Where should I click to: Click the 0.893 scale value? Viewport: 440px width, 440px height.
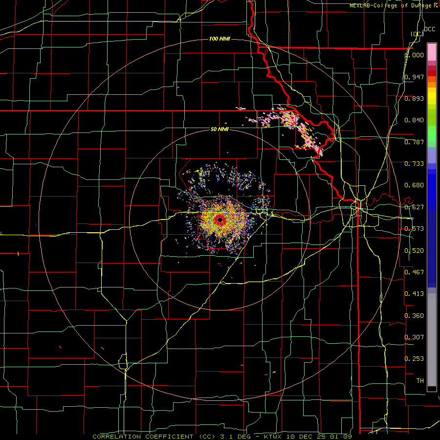(x=414, y=98)
